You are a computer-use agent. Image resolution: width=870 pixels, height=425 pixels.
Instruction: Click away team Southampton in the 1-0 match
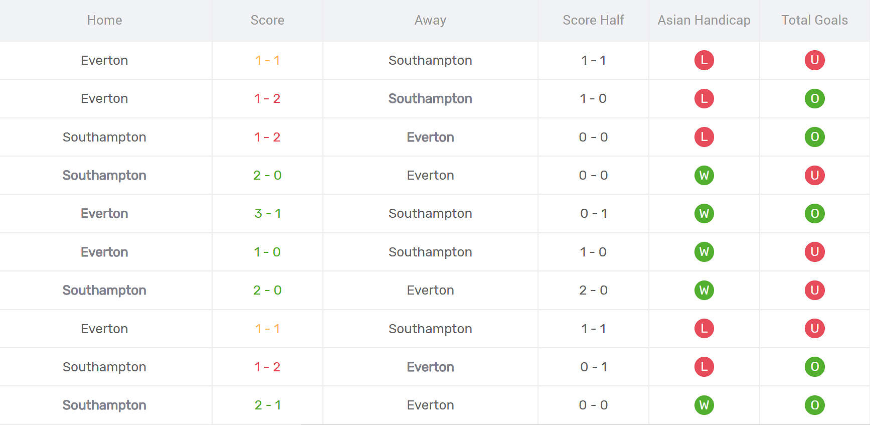tap(430, 252)
